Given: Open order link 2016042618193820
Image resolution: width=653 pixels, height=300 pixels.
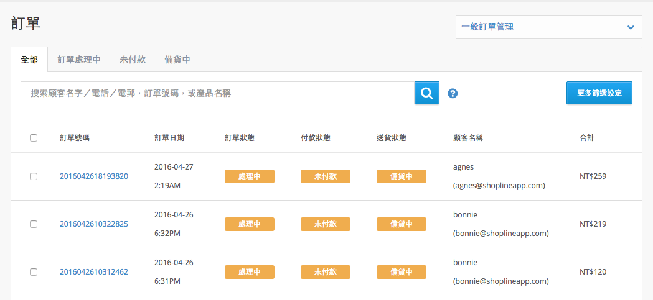Looking at the screenshot, I should [x=94, y=176].
